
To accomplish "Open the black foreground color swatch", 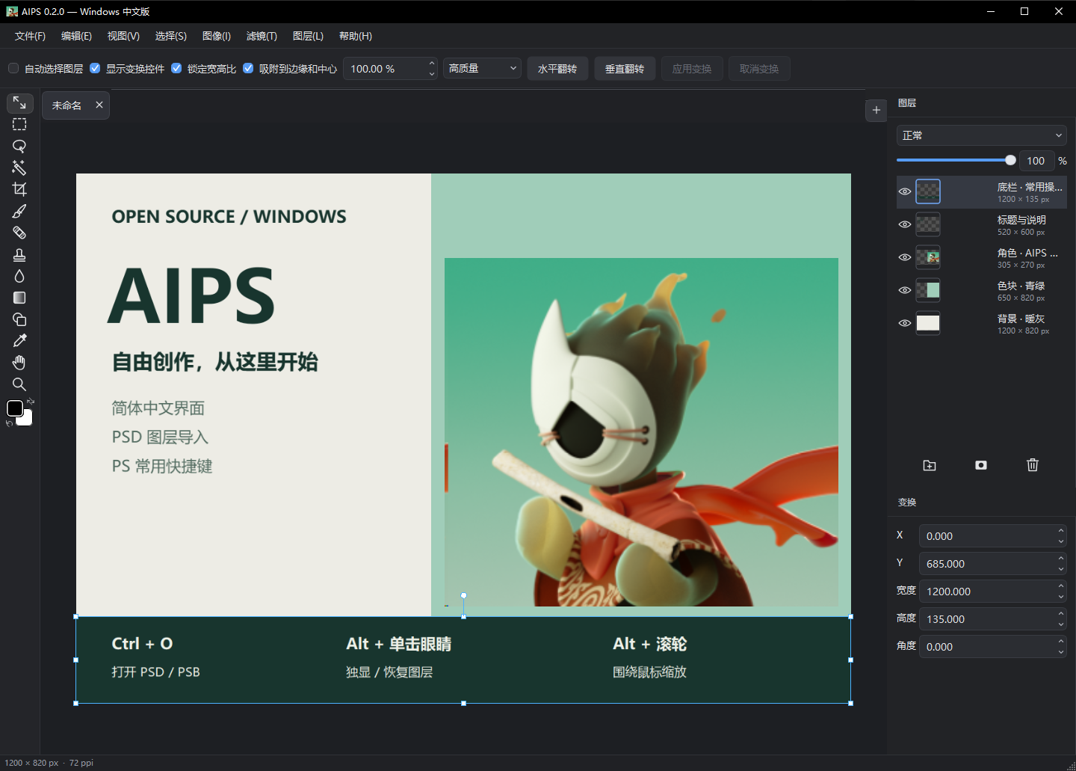I will (14, 408).
